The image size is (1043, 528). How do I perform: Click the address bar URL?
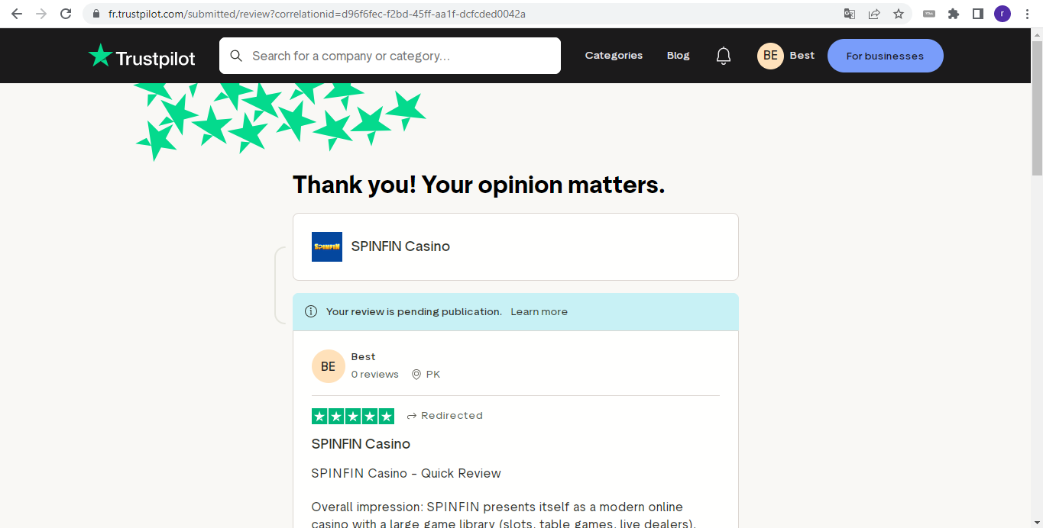[317, 14]
